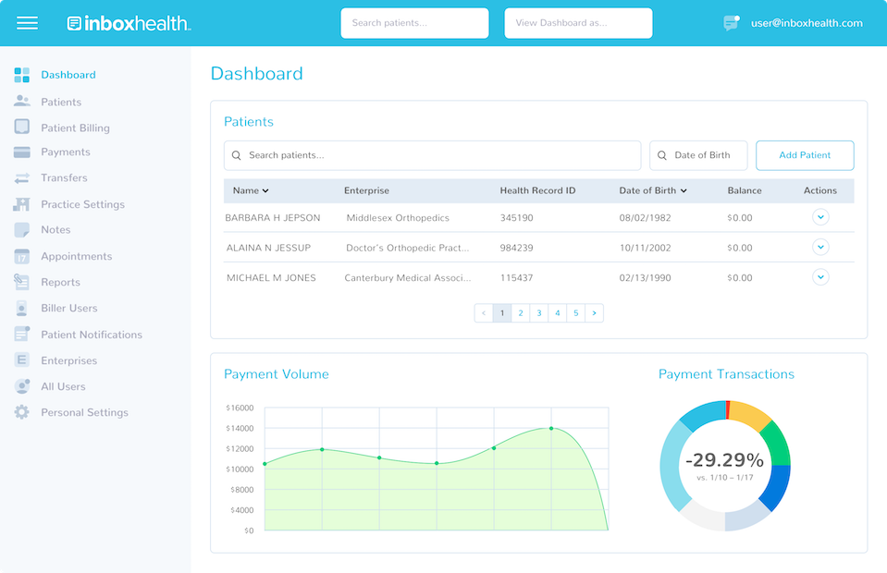Click the ALAINA N JESSUP name
Image resolution: width=887 pixels, height=573 pixels.
(x=269, y=248)
